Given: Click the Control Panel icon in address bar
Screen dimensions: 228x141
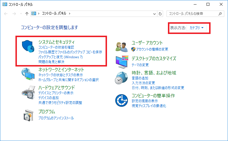Looking at the screenshot, I should [34, 13].
